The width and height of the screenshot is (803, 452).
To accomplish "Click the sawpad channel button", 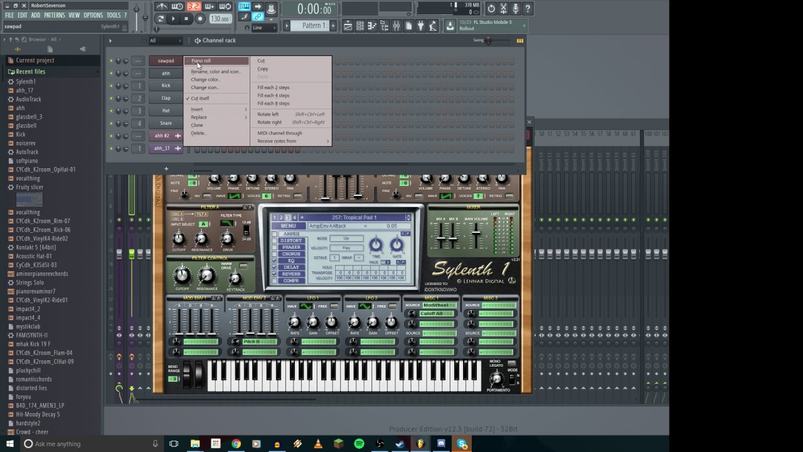I will (166, 61).
